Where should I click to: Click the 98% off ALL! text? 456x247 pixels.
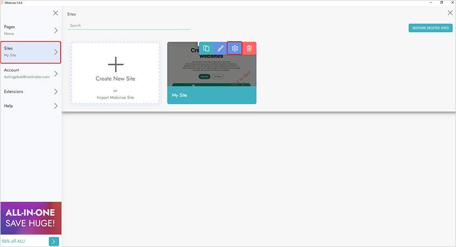(14, 241)
